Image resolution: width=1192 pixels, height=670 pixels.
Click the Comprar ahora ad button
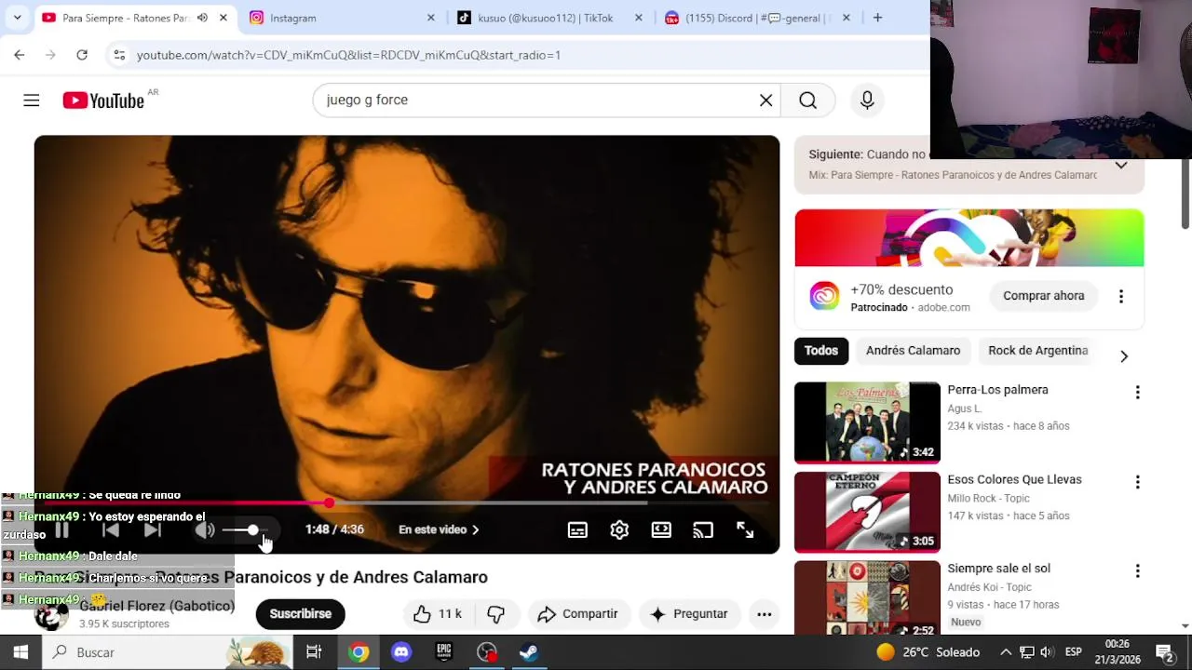1043,296
